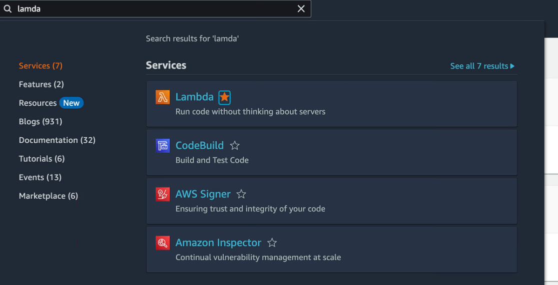Screen dimensions: 558x285
Task: Click 'Continual vulnerability management at scale'
Action: [258, 258]
